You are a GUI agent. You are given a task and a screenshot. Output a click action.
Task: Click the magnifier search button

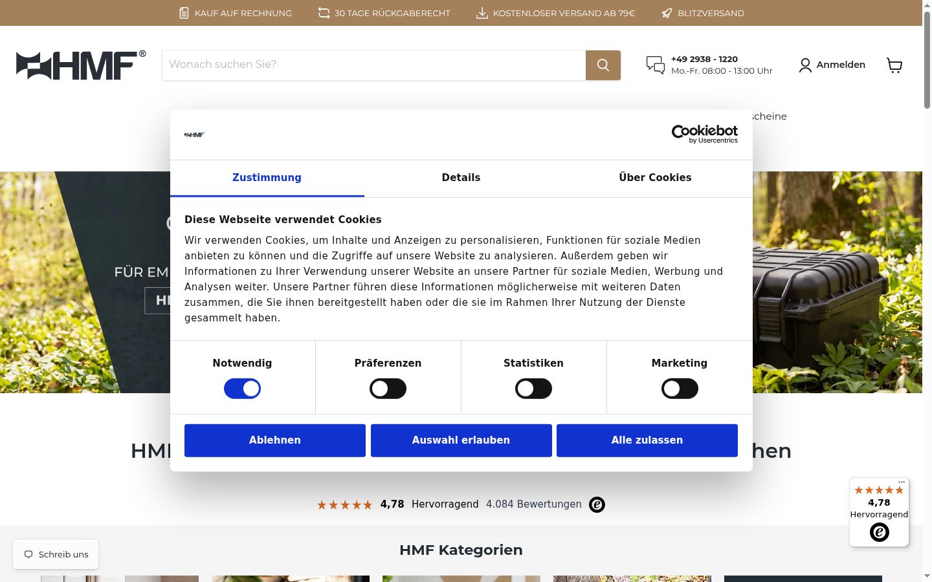[x=603, y=65]
